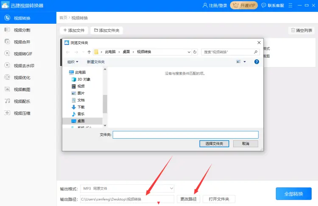Click the 清空列表 button
318x206 pixels.
pos(301,31)
